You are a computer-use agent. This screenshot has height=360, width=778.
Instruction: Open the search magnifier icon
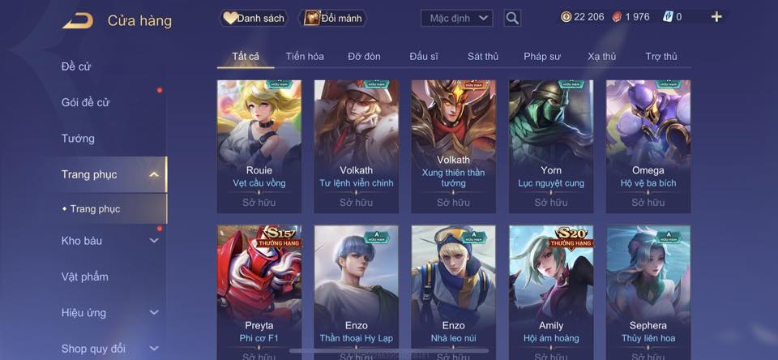[512, 19]
